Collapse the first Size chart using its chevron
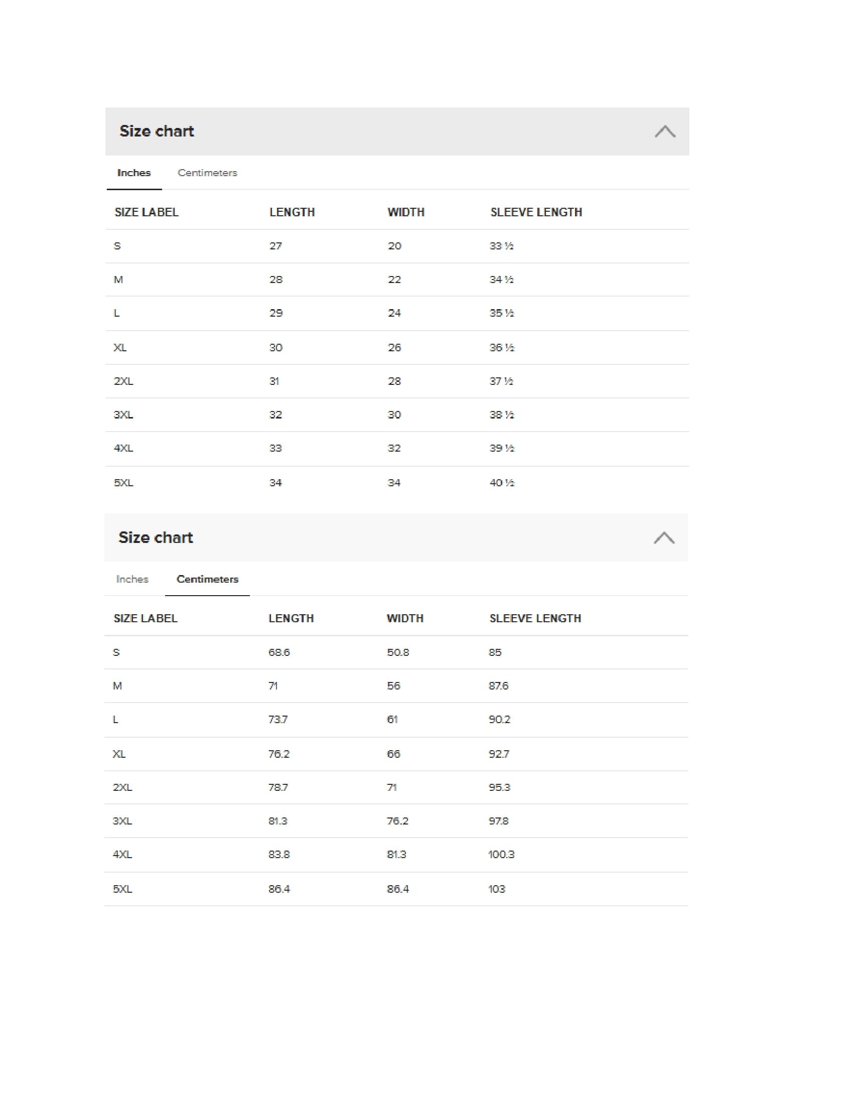Image resolution: width=853 pixels, height=1104 pixels. 664,131
